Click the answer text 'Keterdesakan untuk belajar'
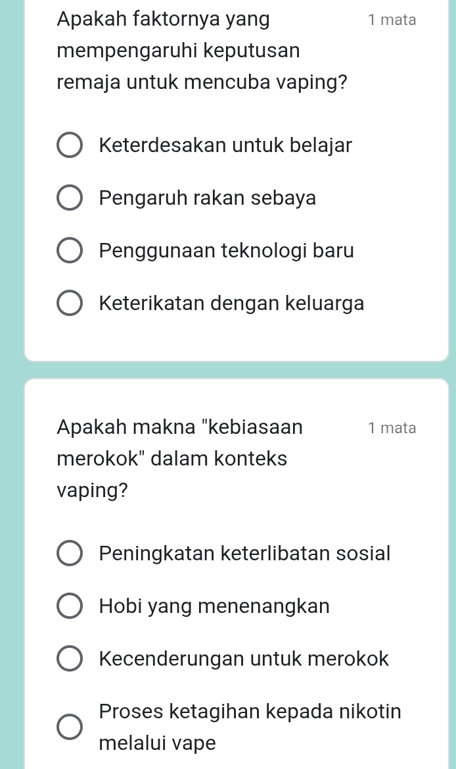Screen dimensions: 456x769 point(225,145)
